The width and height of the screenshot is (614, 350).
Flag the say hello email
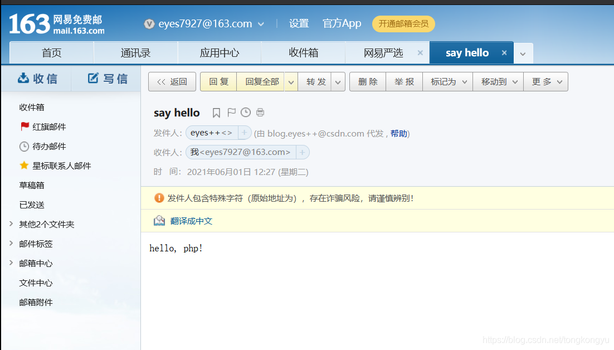(x=231, y=112)
